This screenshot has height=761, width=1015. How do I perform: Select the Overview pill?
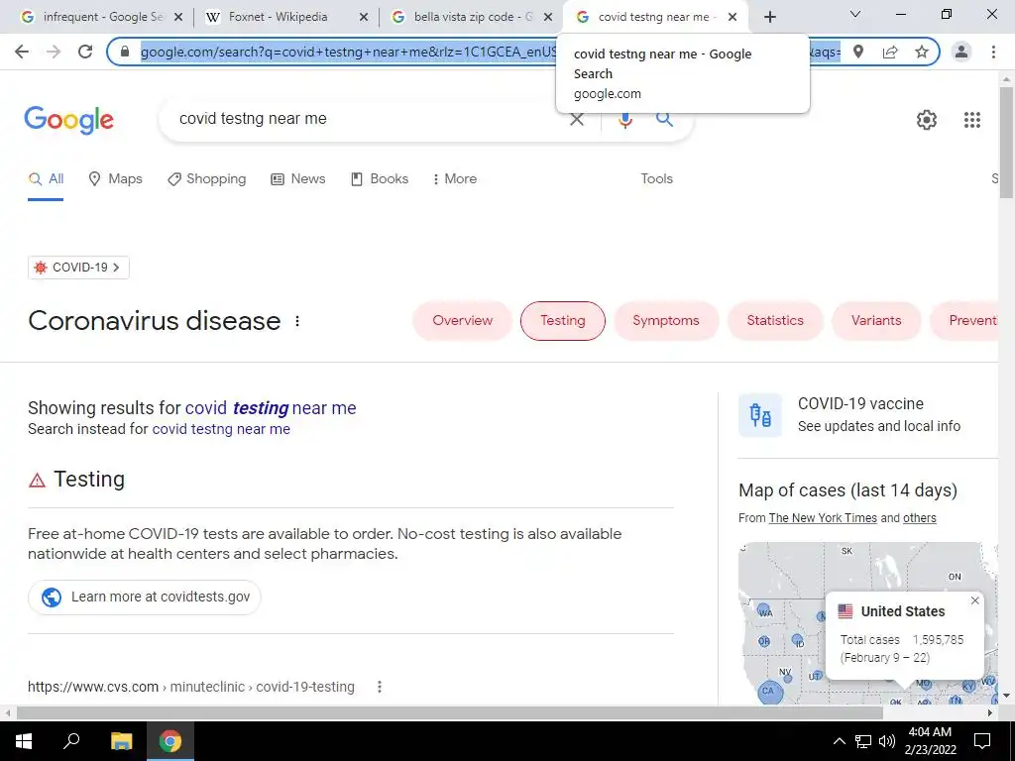(462, 321)
